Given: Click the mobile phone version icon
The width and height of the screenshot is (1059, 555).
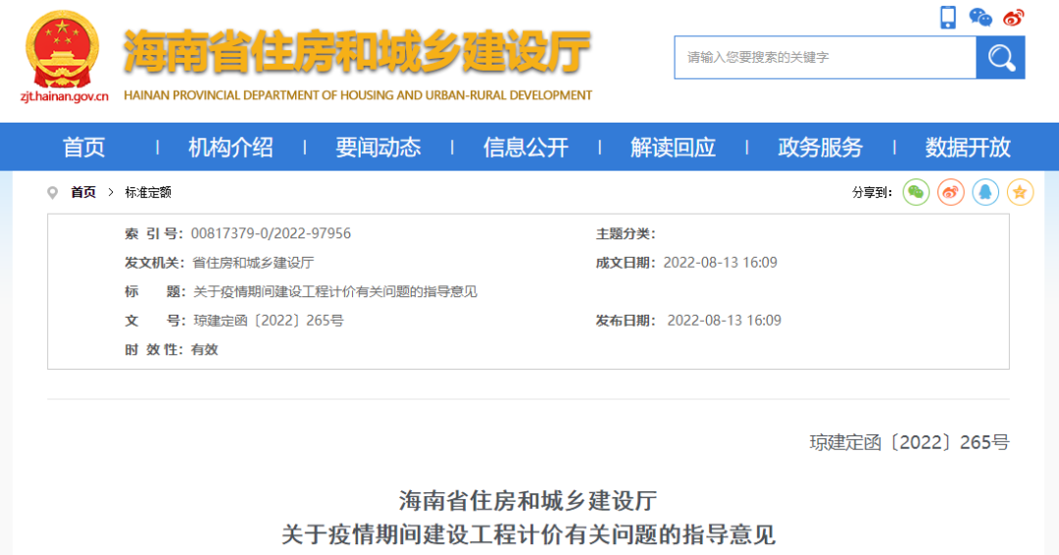Looking at the screenshot, I should click(947, 17).
